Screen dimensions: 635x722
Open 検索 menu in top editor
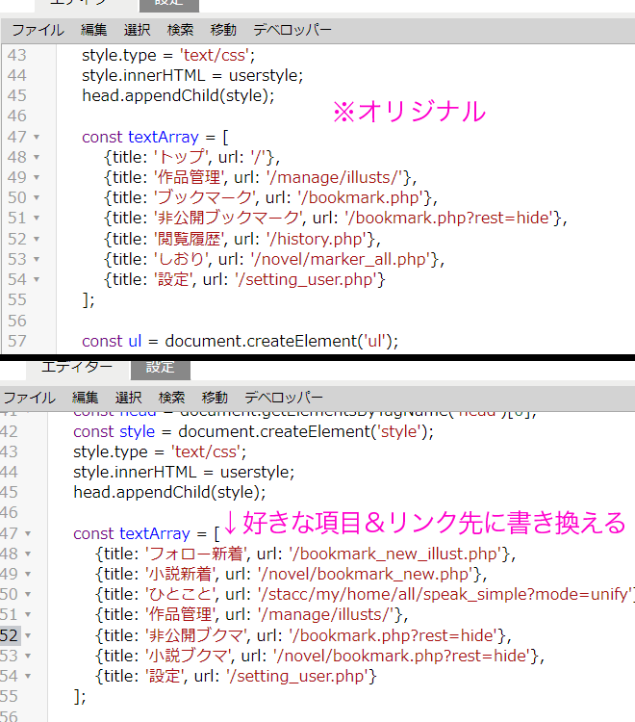click(x=180, y=30)
